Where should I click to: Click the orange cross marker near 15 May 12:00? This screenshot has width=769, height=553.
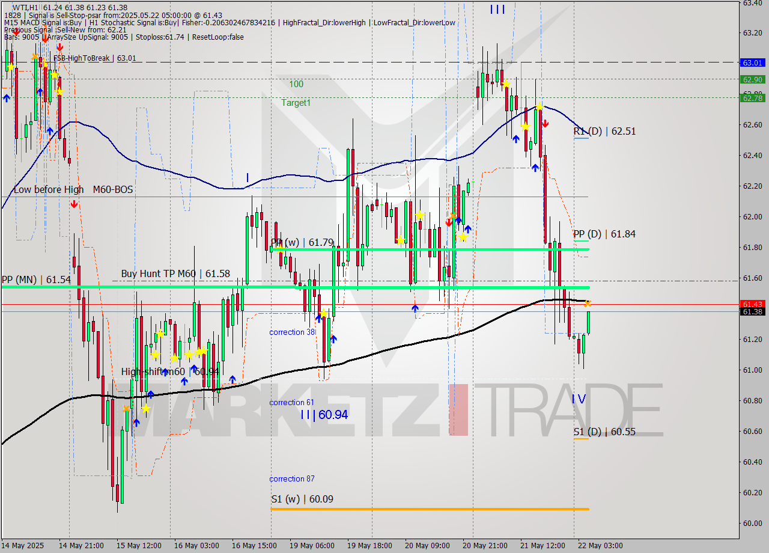tap(125, 409)
